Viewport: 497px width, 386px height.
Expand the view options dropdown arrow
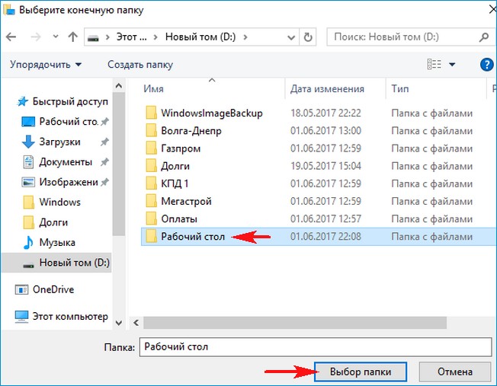tap(452, 65)
